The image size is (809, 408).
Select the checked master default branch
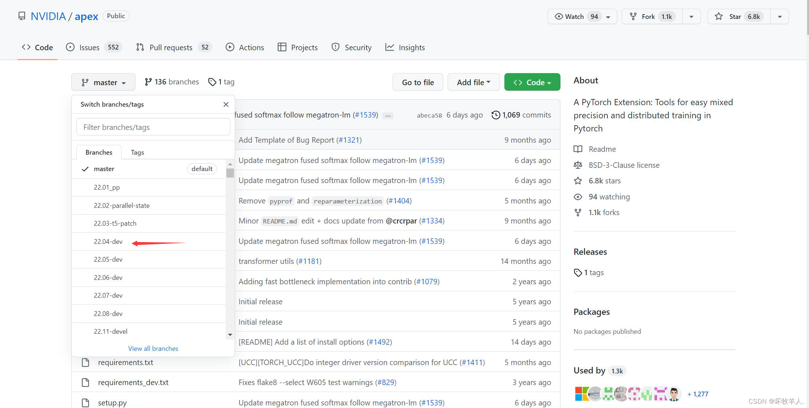[104, 169]
